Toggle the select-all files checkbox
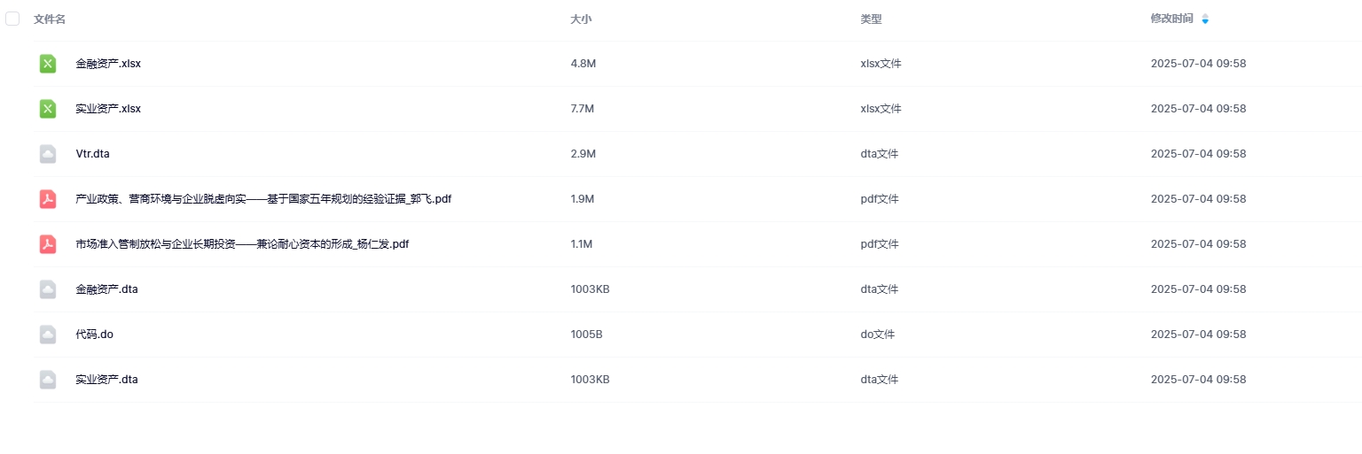The image size is (1362, 454). [x=12, y=19]
